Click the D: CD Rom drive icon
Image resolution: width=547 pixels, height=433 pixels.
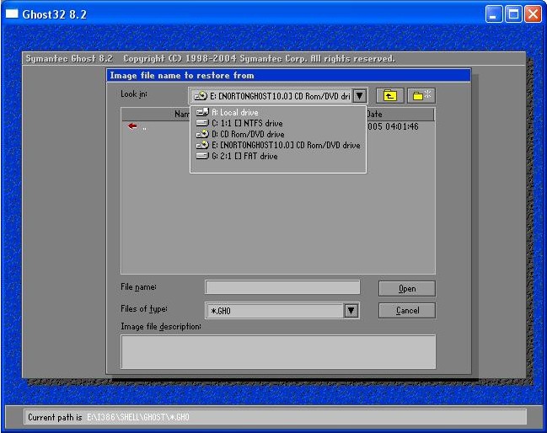202,134
